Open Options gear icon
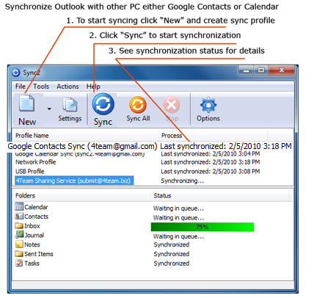The width and height of the screenshot is (314, 298). click(x=208, y=105)
